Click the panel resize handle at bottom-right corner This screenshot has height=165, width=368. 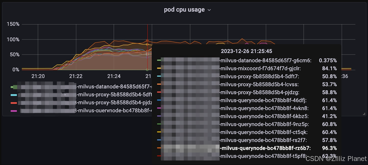pyautogui.click(x=364, y=114)
